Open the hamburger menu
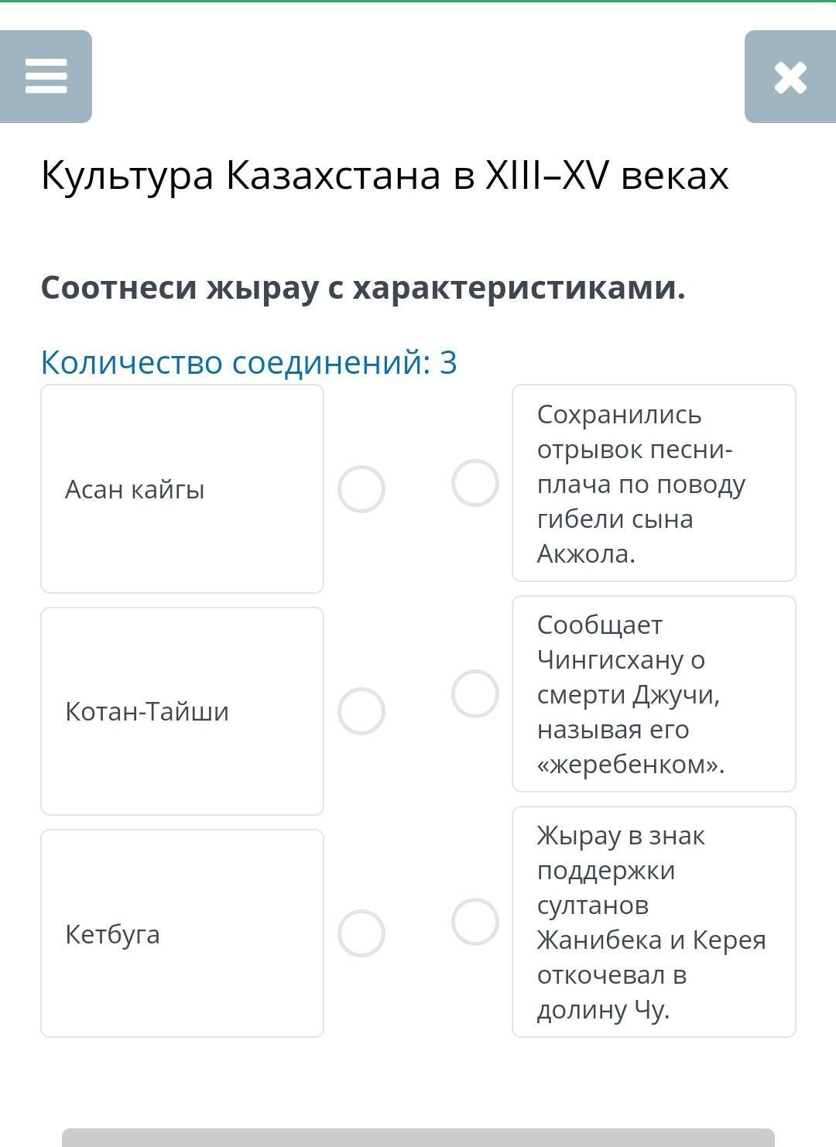The width and height of the screenshot is (836, 1147). point(46,77)
